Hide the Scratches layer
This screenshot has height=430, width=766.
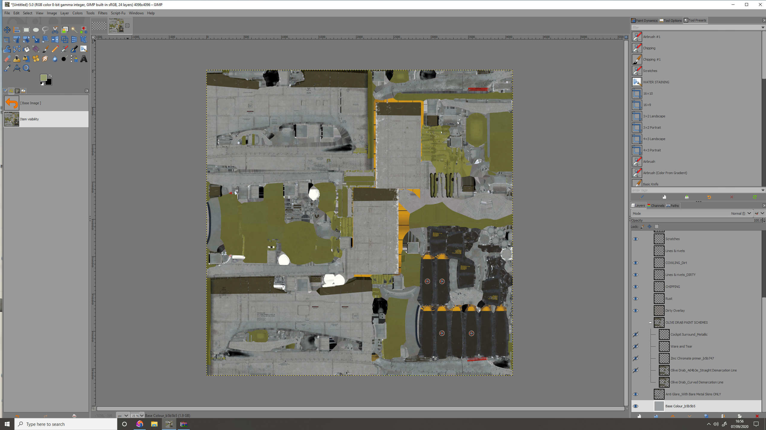pos(636,239)
